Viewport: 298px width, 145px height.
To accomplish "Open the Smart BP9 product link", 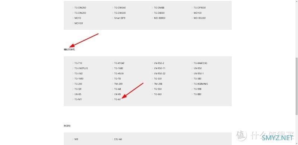I will (x=120, y=18).
